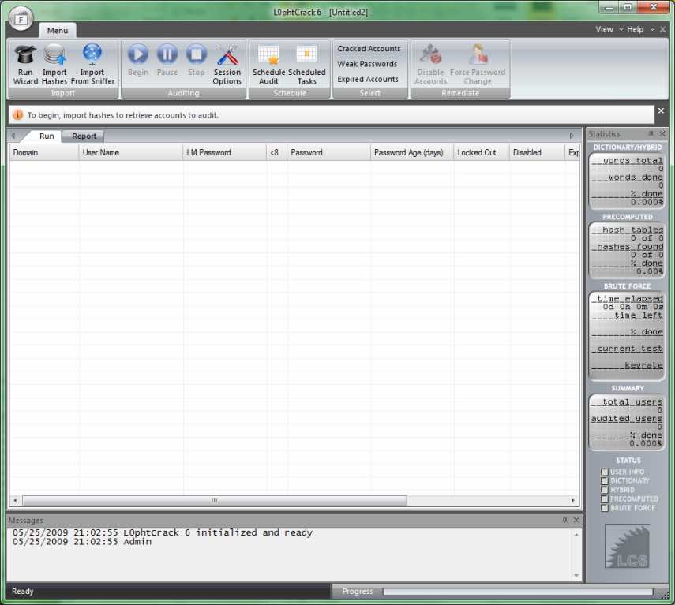
Task: Select Cracked Accounts
Action: coord(369,49)
